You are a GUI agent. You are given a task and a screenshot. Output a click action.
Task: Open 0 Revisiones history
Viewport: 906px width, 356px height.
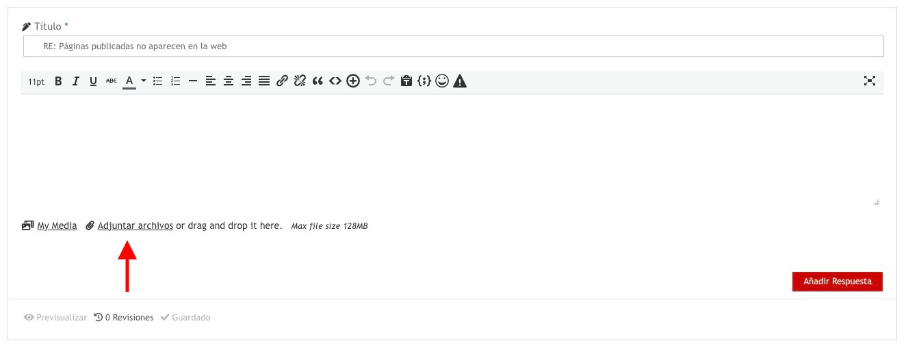(124, 318)
